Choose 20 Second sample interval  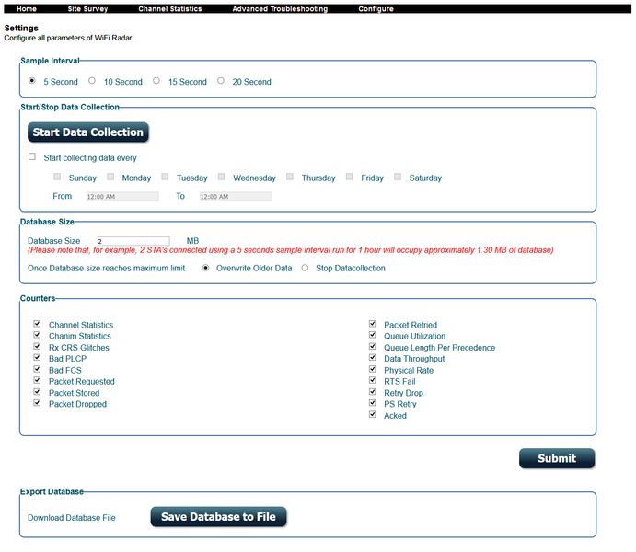click(221, 81)
